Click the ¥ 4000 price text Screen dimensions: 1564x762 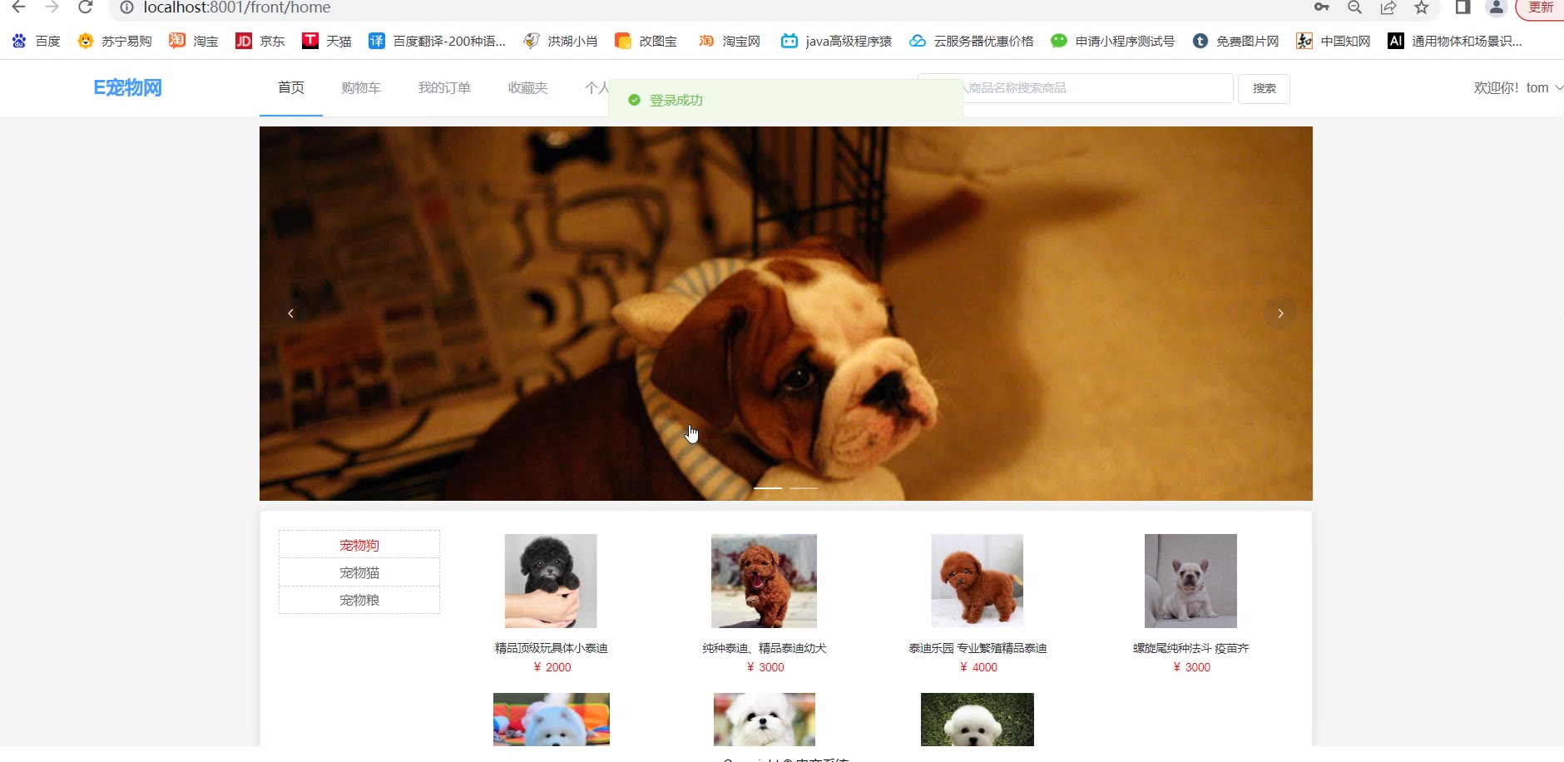pos(978,667)
